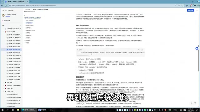Switch to the Edge browser taskbar window
200x112 pixels.
[x=29, y=110]
